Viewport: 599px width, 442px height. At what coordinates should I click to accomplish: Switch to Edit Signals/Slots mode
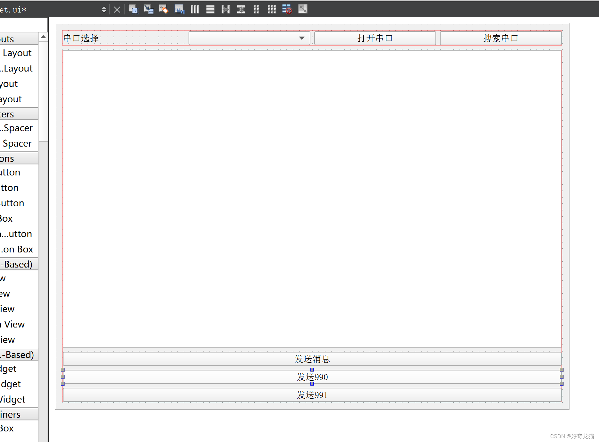[148, 9]
